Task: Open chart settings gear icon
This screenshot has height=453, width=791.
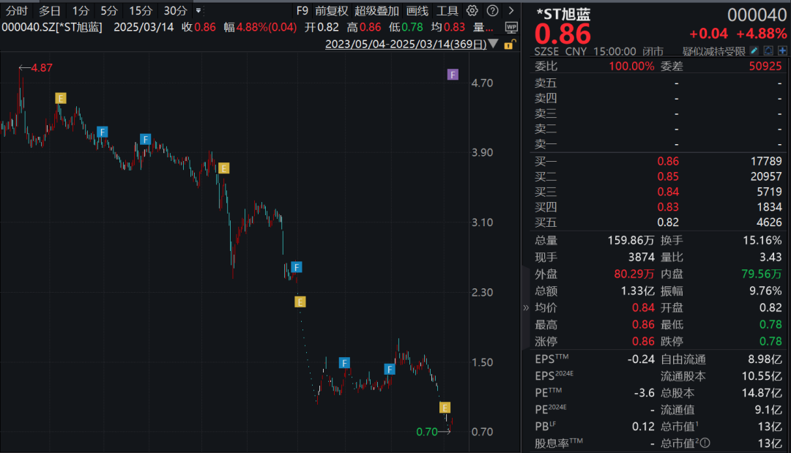Action: pos(472,10)
